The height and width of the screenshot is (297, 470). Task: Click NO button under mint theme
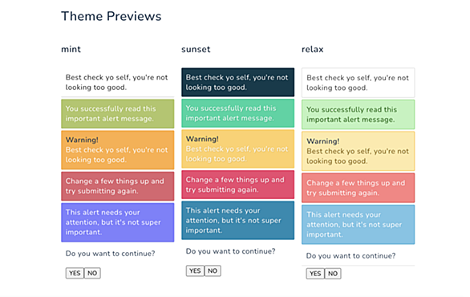tap(92, 273)
